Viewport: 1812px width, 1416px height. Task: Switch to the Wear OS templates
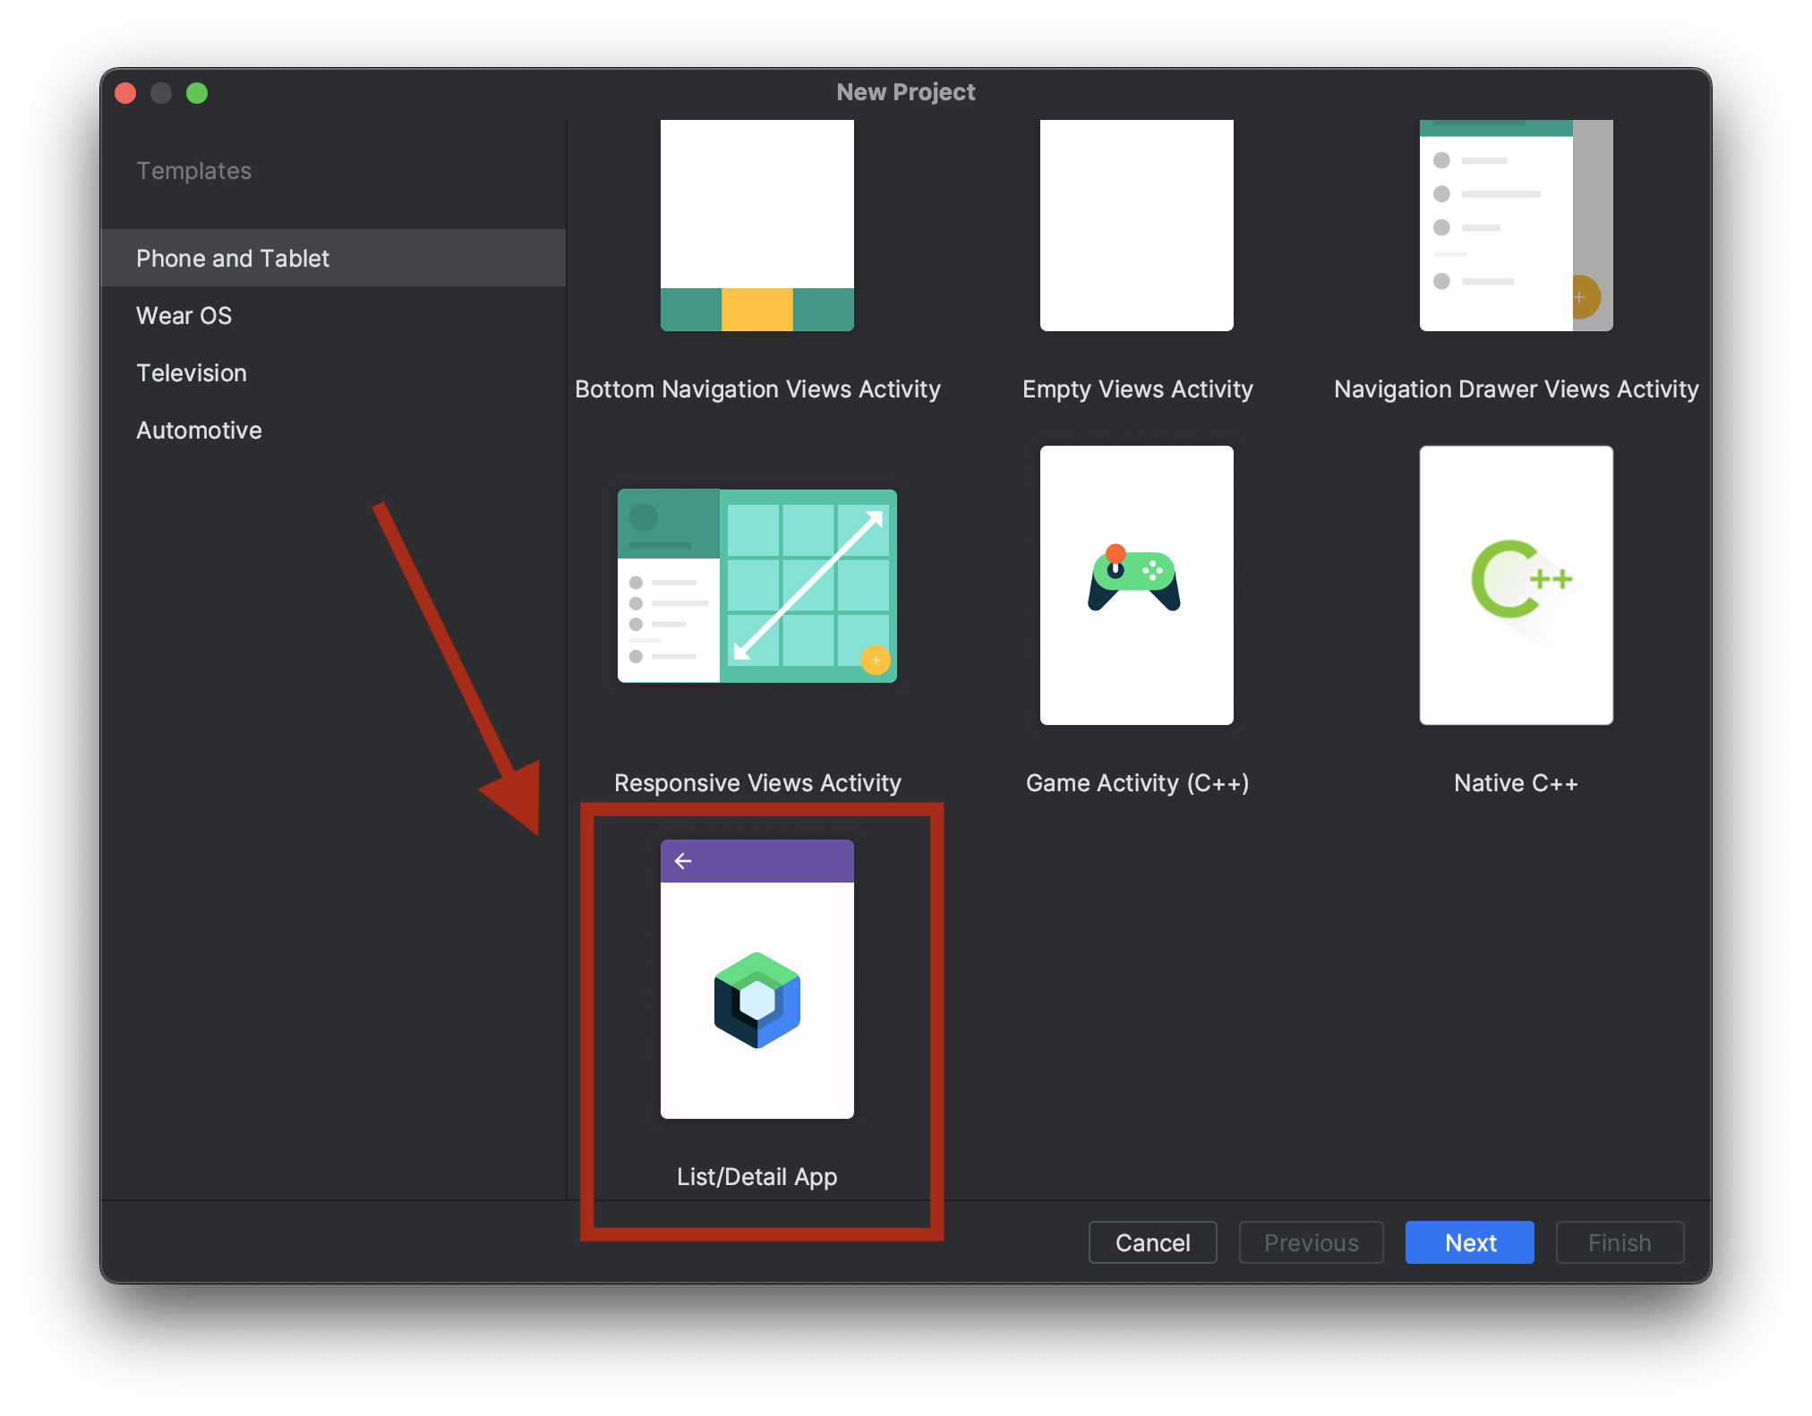(x=184, y=316)
